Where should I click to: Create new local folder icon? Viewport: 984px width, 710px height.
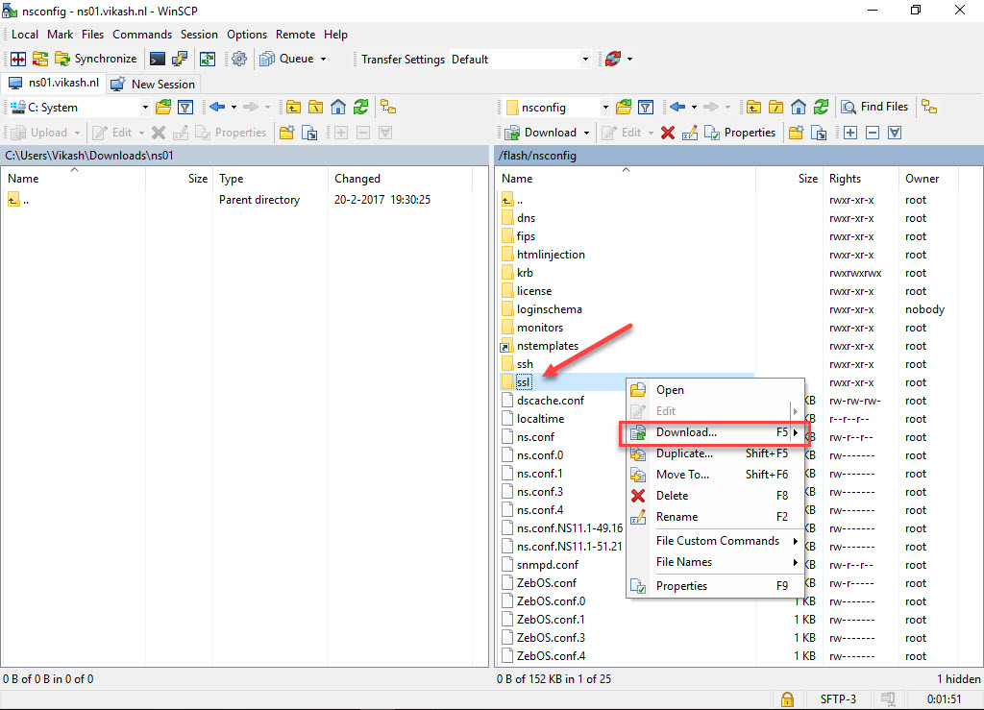coord(286,133)
